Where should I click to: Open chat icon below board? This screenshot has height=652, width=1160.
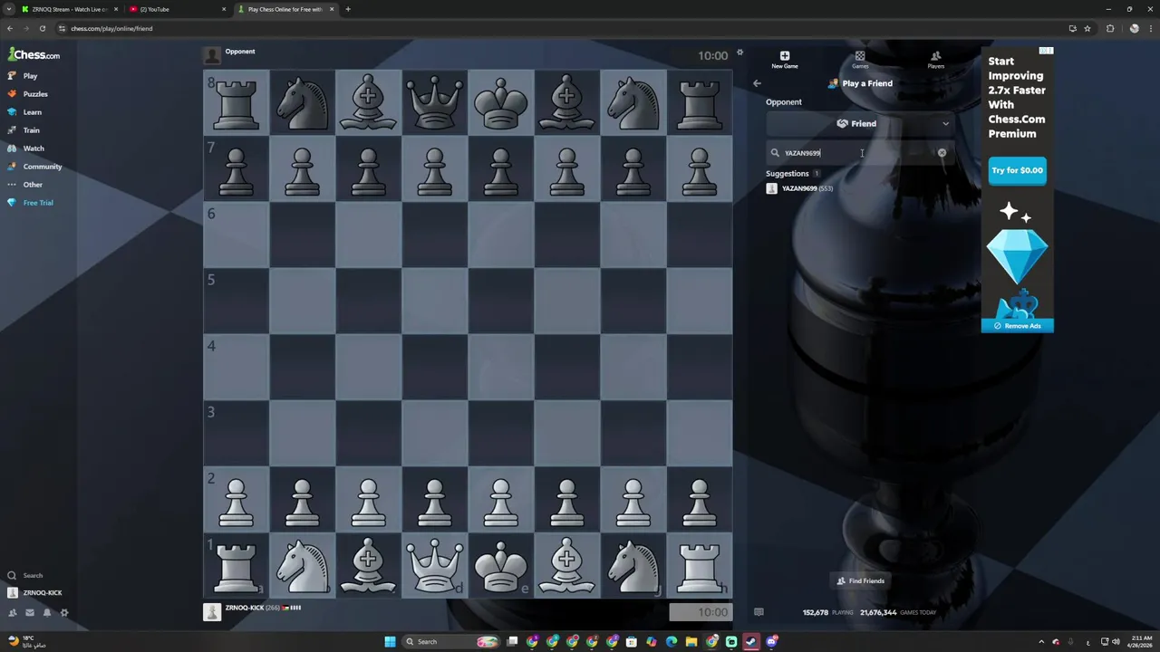click(759, 612)
